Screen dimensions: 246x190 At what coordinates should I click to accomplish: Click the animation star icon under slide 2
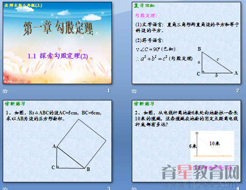pyautogui.click(x=134, y=91)
